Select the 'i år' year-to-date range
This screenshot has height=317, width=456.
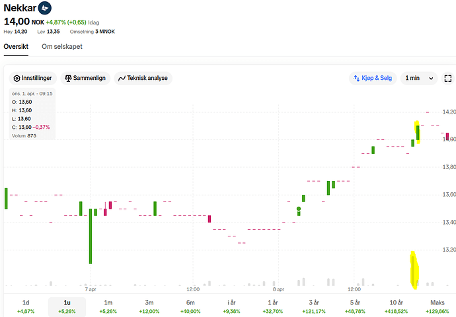pyautogui.click(x=231, y=306)
